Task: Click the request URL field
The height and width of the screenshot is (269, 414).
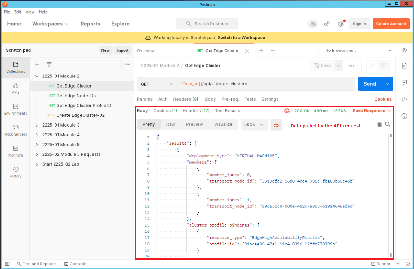Action: pyautogui.click(x=265, y=84)
